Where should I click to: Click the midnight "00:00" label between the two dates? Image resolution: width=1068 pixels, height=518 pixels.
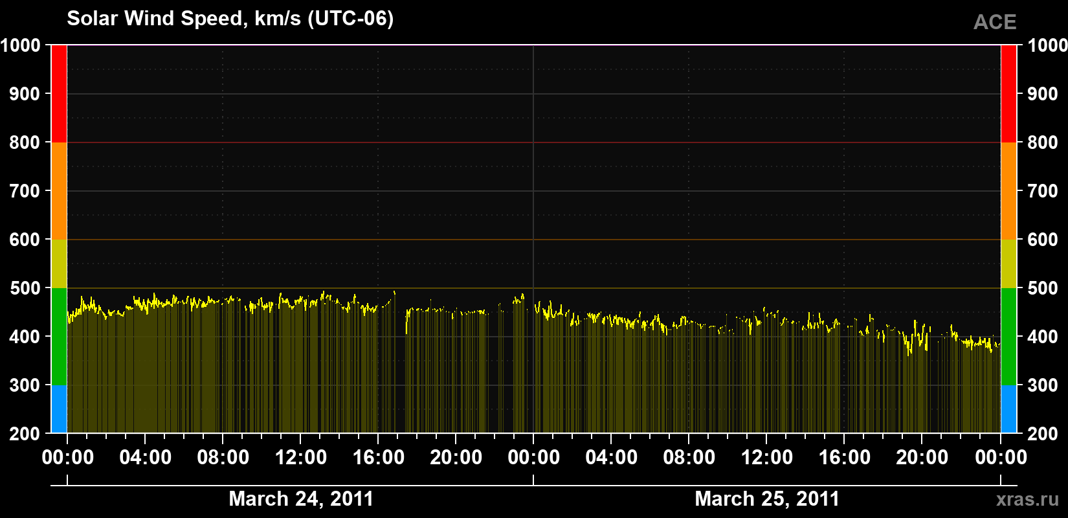click(534, 458)
